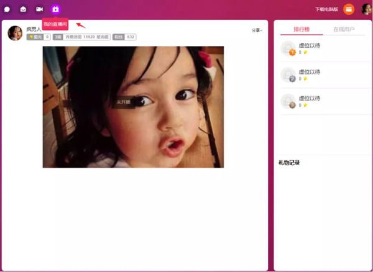Click the star icon in rank 2 row

point(306,79)
